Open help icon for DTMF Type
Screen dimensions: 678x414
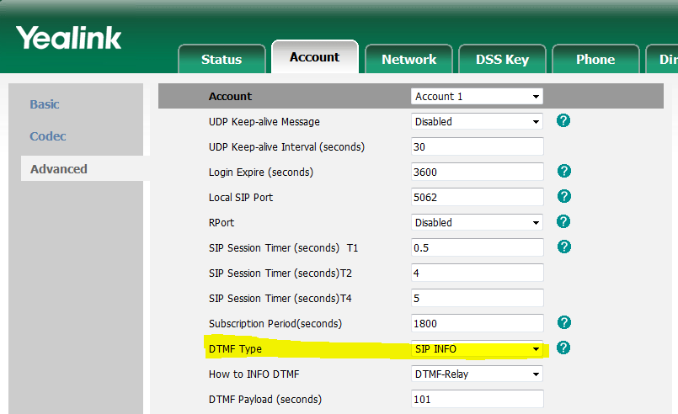(564, 348)
